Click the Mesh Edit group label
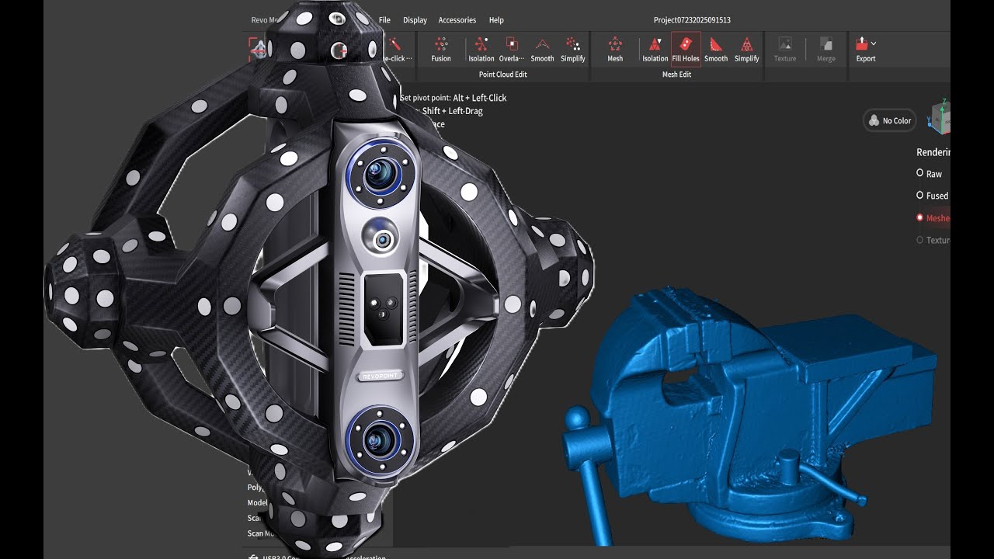994x559 pixels. [x=676, y=75]
